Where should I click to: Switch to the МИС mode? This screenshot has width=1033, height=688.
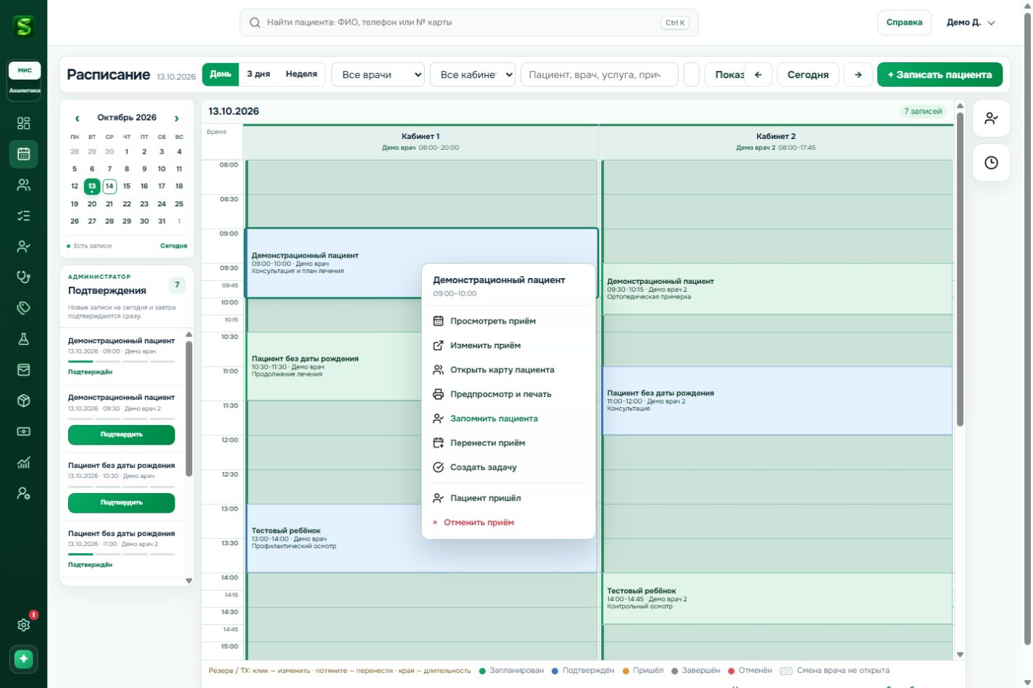pyautogui.click(x=25, y=70)
